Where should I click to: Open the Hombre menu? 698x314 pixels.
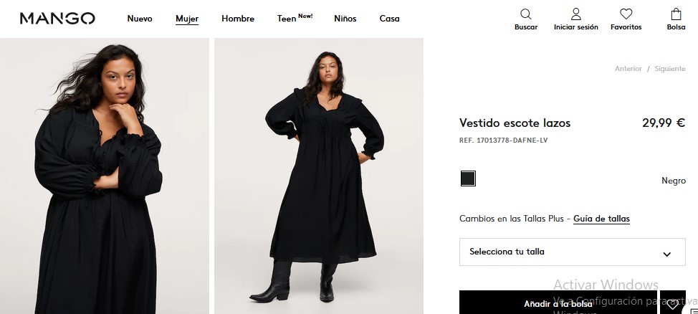[238, 19]
